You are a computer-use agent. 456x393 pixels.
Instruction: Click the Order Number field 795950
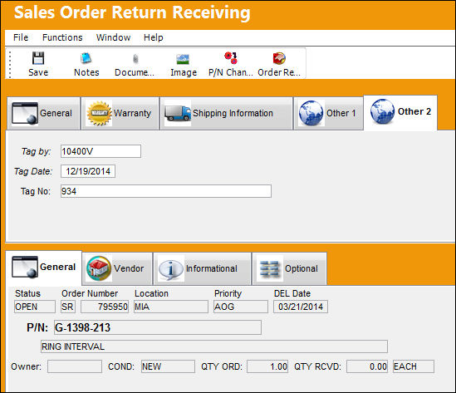(105, 307)
